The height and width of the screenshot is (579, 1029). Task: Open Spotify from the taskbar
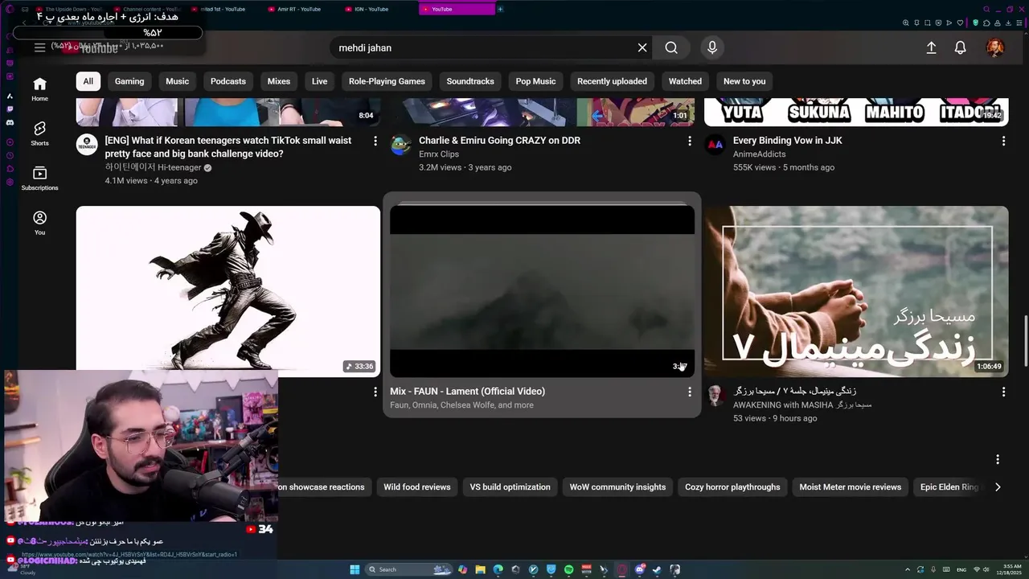(568, 569)
